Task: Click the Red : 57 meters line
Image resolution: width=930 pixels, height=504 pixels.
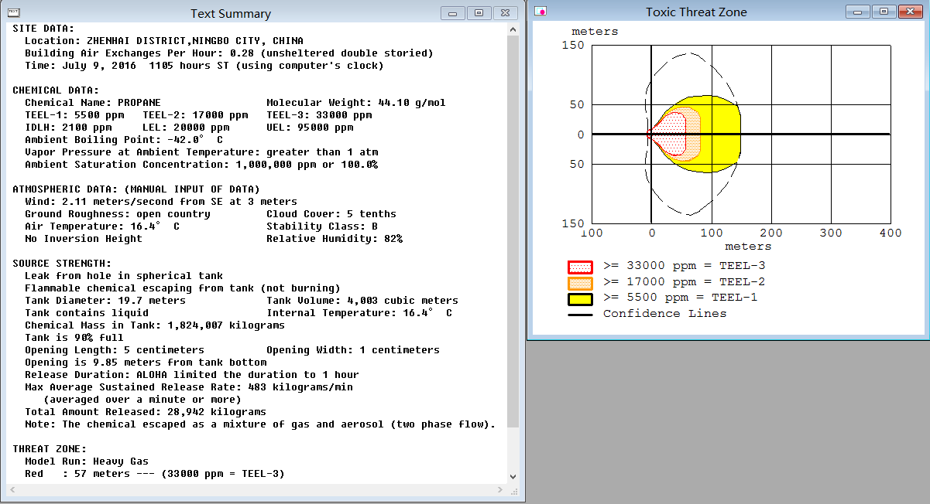Action: tap(155, 474)
